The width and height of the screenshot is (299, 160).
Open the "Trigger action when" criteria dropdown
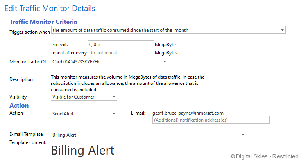[168, 30]
